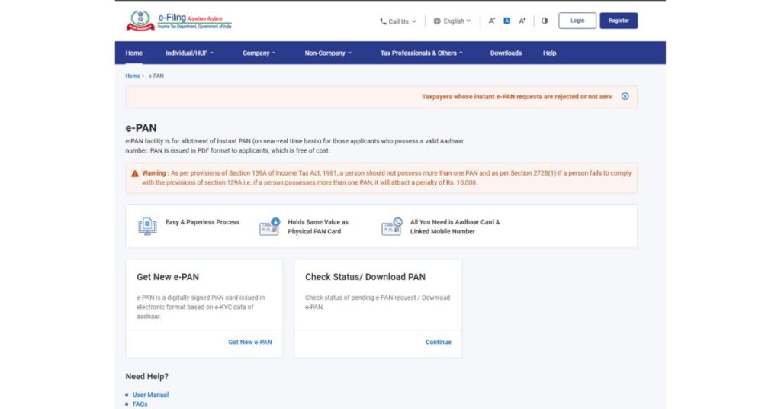
Task: Expand the Non-Company menu
Action: (x=328, y=53)
